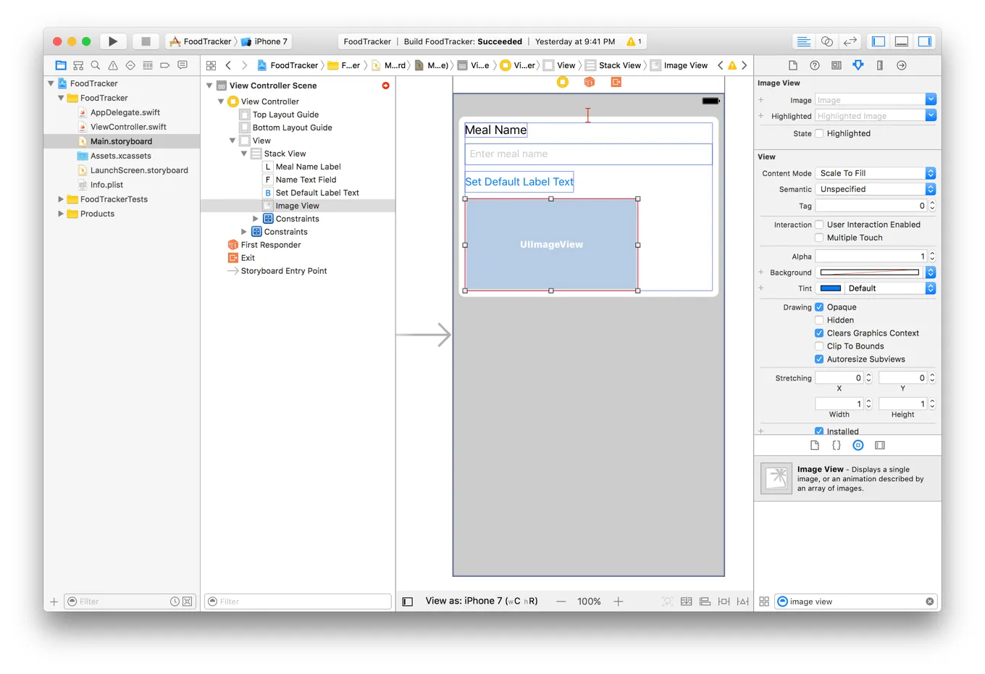Open the Find navigator magnifier icon
The width and height of the screenshot is (985, 674).
tap(96, 65)
